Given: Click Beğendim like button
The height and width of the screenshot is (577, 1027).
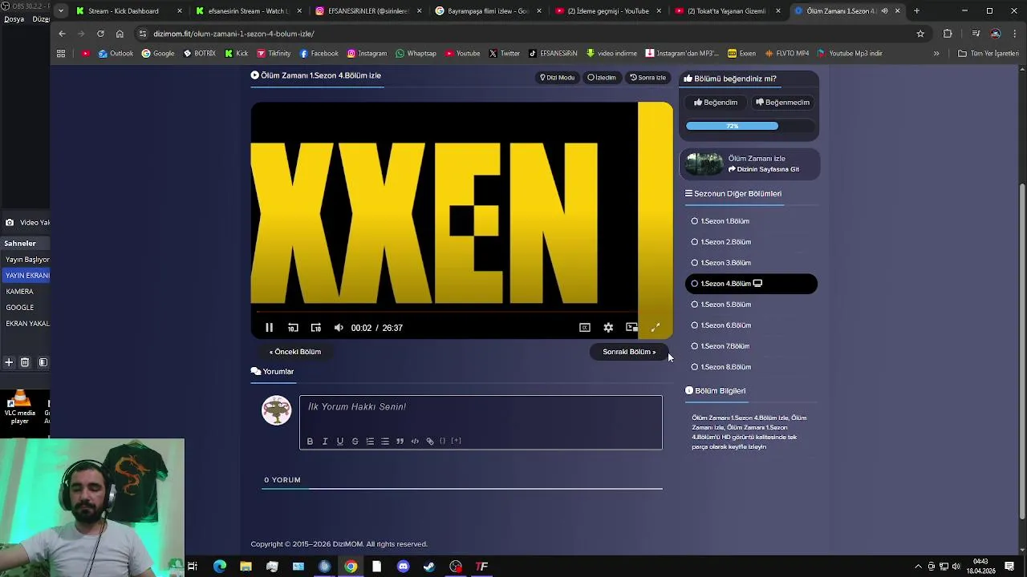Looking at the screenshot, I should 716,103.
